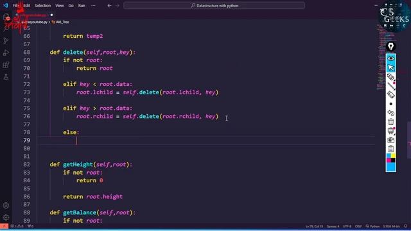
Task: Click the pen nib icon atop annotation toolbar
Action: (391, 47)
